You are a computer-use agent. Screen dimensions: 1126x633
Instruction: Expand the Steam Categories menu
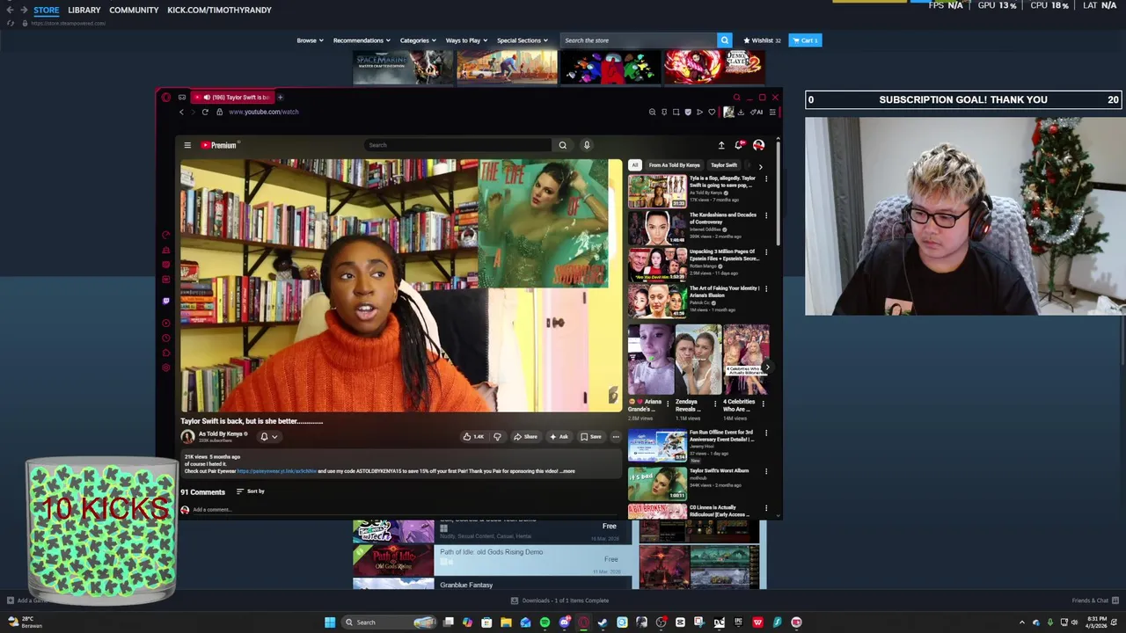coord(418,40)
